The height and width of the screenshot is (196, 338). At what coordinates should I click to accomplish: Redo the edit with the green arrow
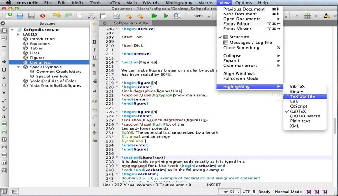click(69, 15)
